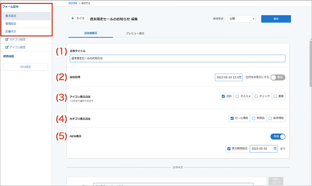This screenshot has width=312, height=186.
Task: Go to 記事本文 in the sidebar
Action: click(11, 31)
